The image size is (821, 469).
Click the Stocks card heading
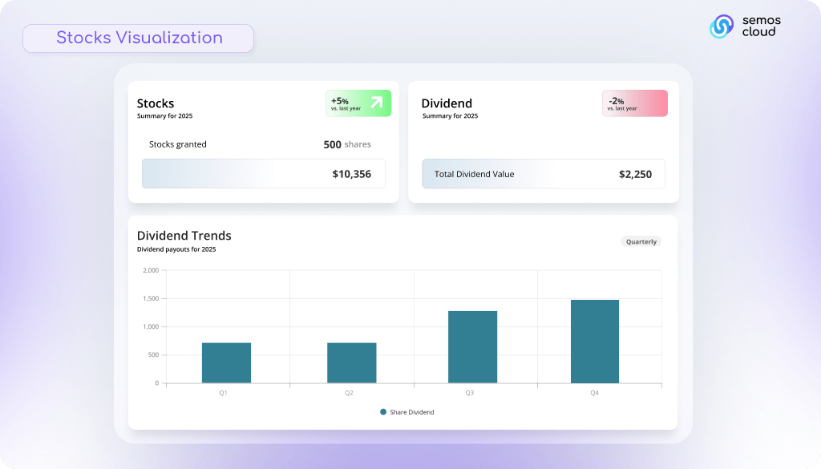point(156,103)
